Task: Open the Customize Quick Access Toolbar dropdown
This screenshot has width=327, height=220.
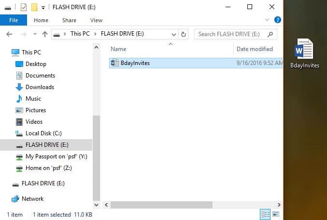Action: tap(43, 7)
